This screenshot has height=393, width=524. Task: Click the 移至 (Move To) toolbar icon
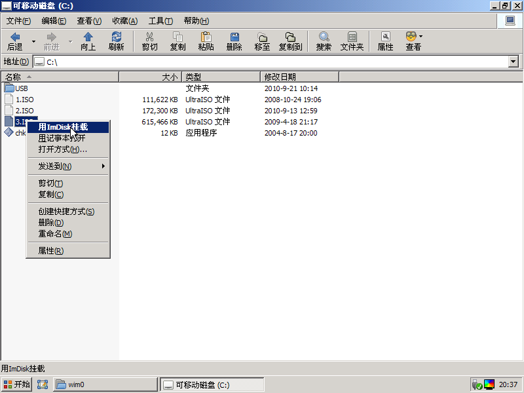tap(262, 41)
